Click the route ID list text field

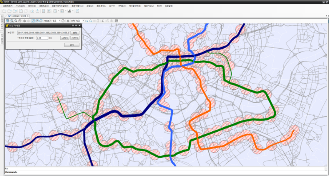coord(43,33)
